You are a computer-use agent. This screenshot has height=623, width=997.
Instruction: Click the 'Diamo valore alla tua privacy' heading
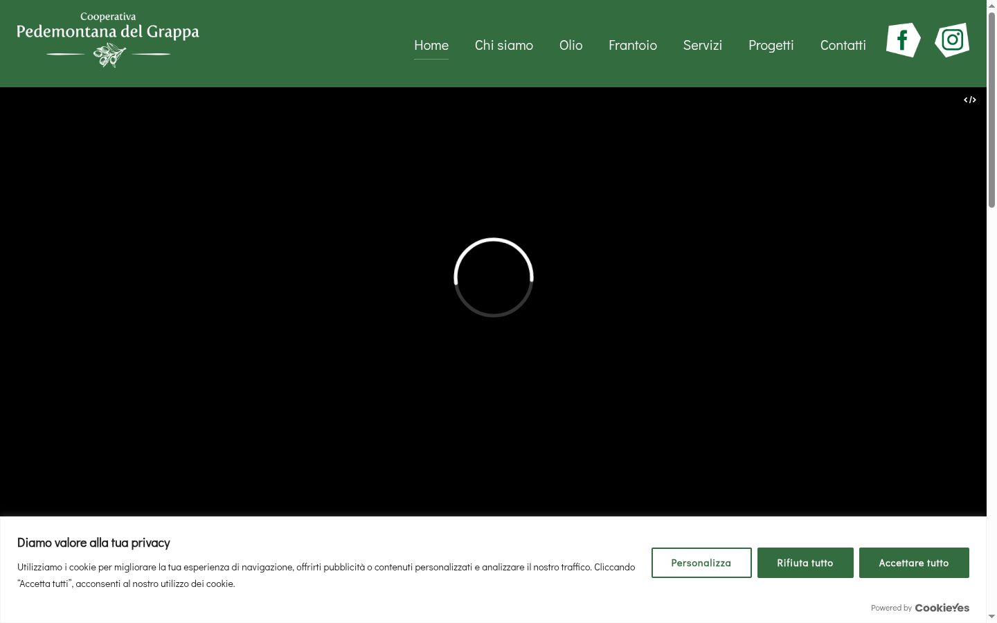pos(93,543)
